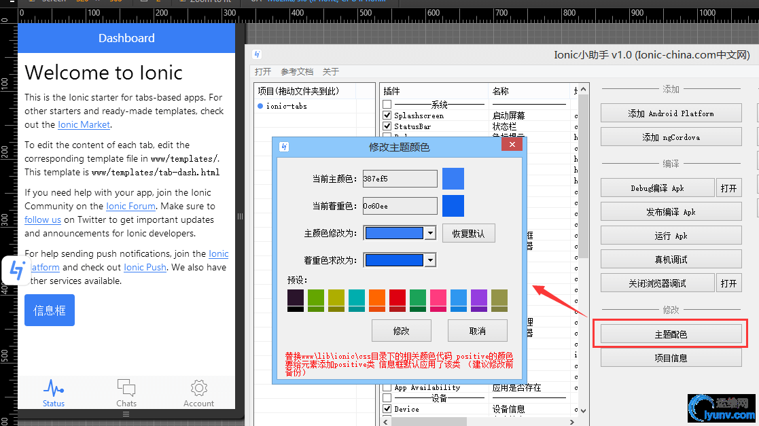
Task: Select the dark purple preset swatch
Action: (x=296, y=300)
